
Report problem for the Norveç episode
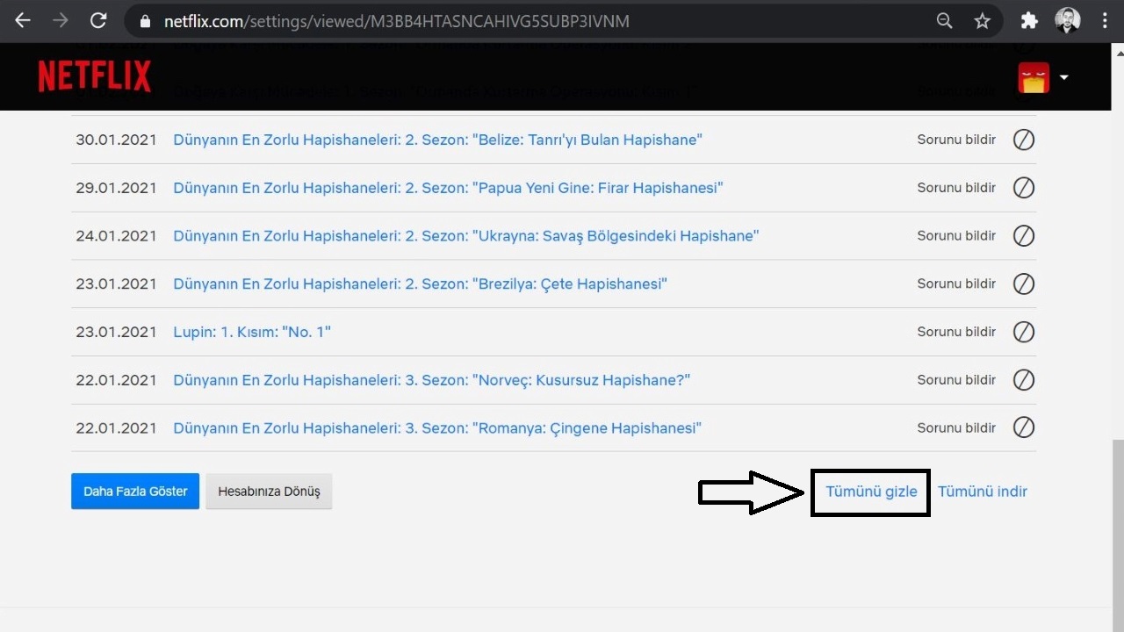(956, 380)
